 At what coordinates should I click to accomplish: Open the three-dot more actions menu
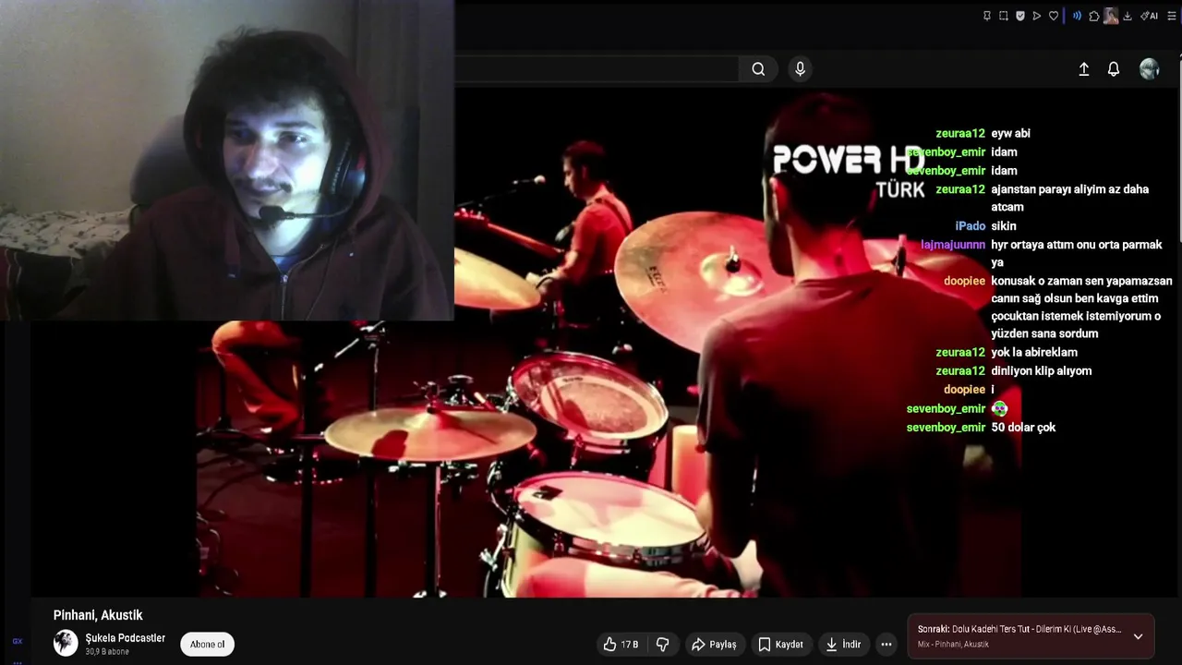click(x=886, y=645)
